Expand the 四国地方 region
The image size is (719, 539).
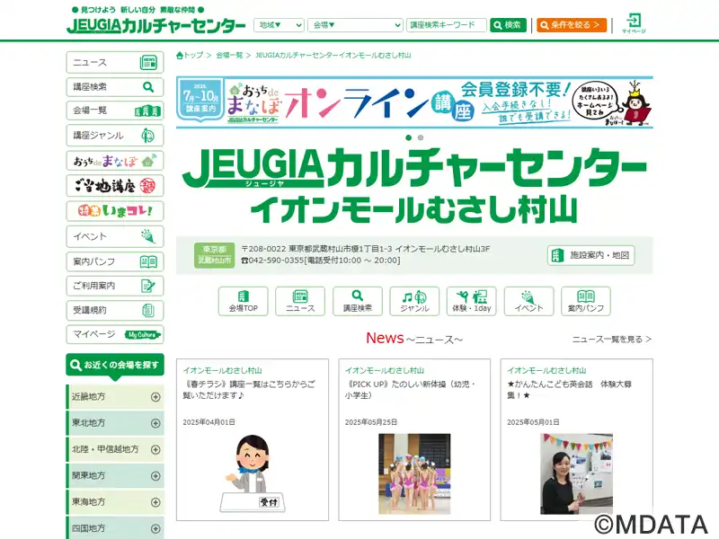tap(116, 527)
